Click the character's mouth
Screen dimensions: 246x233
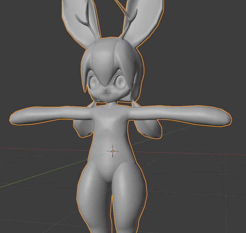[106, 95]
